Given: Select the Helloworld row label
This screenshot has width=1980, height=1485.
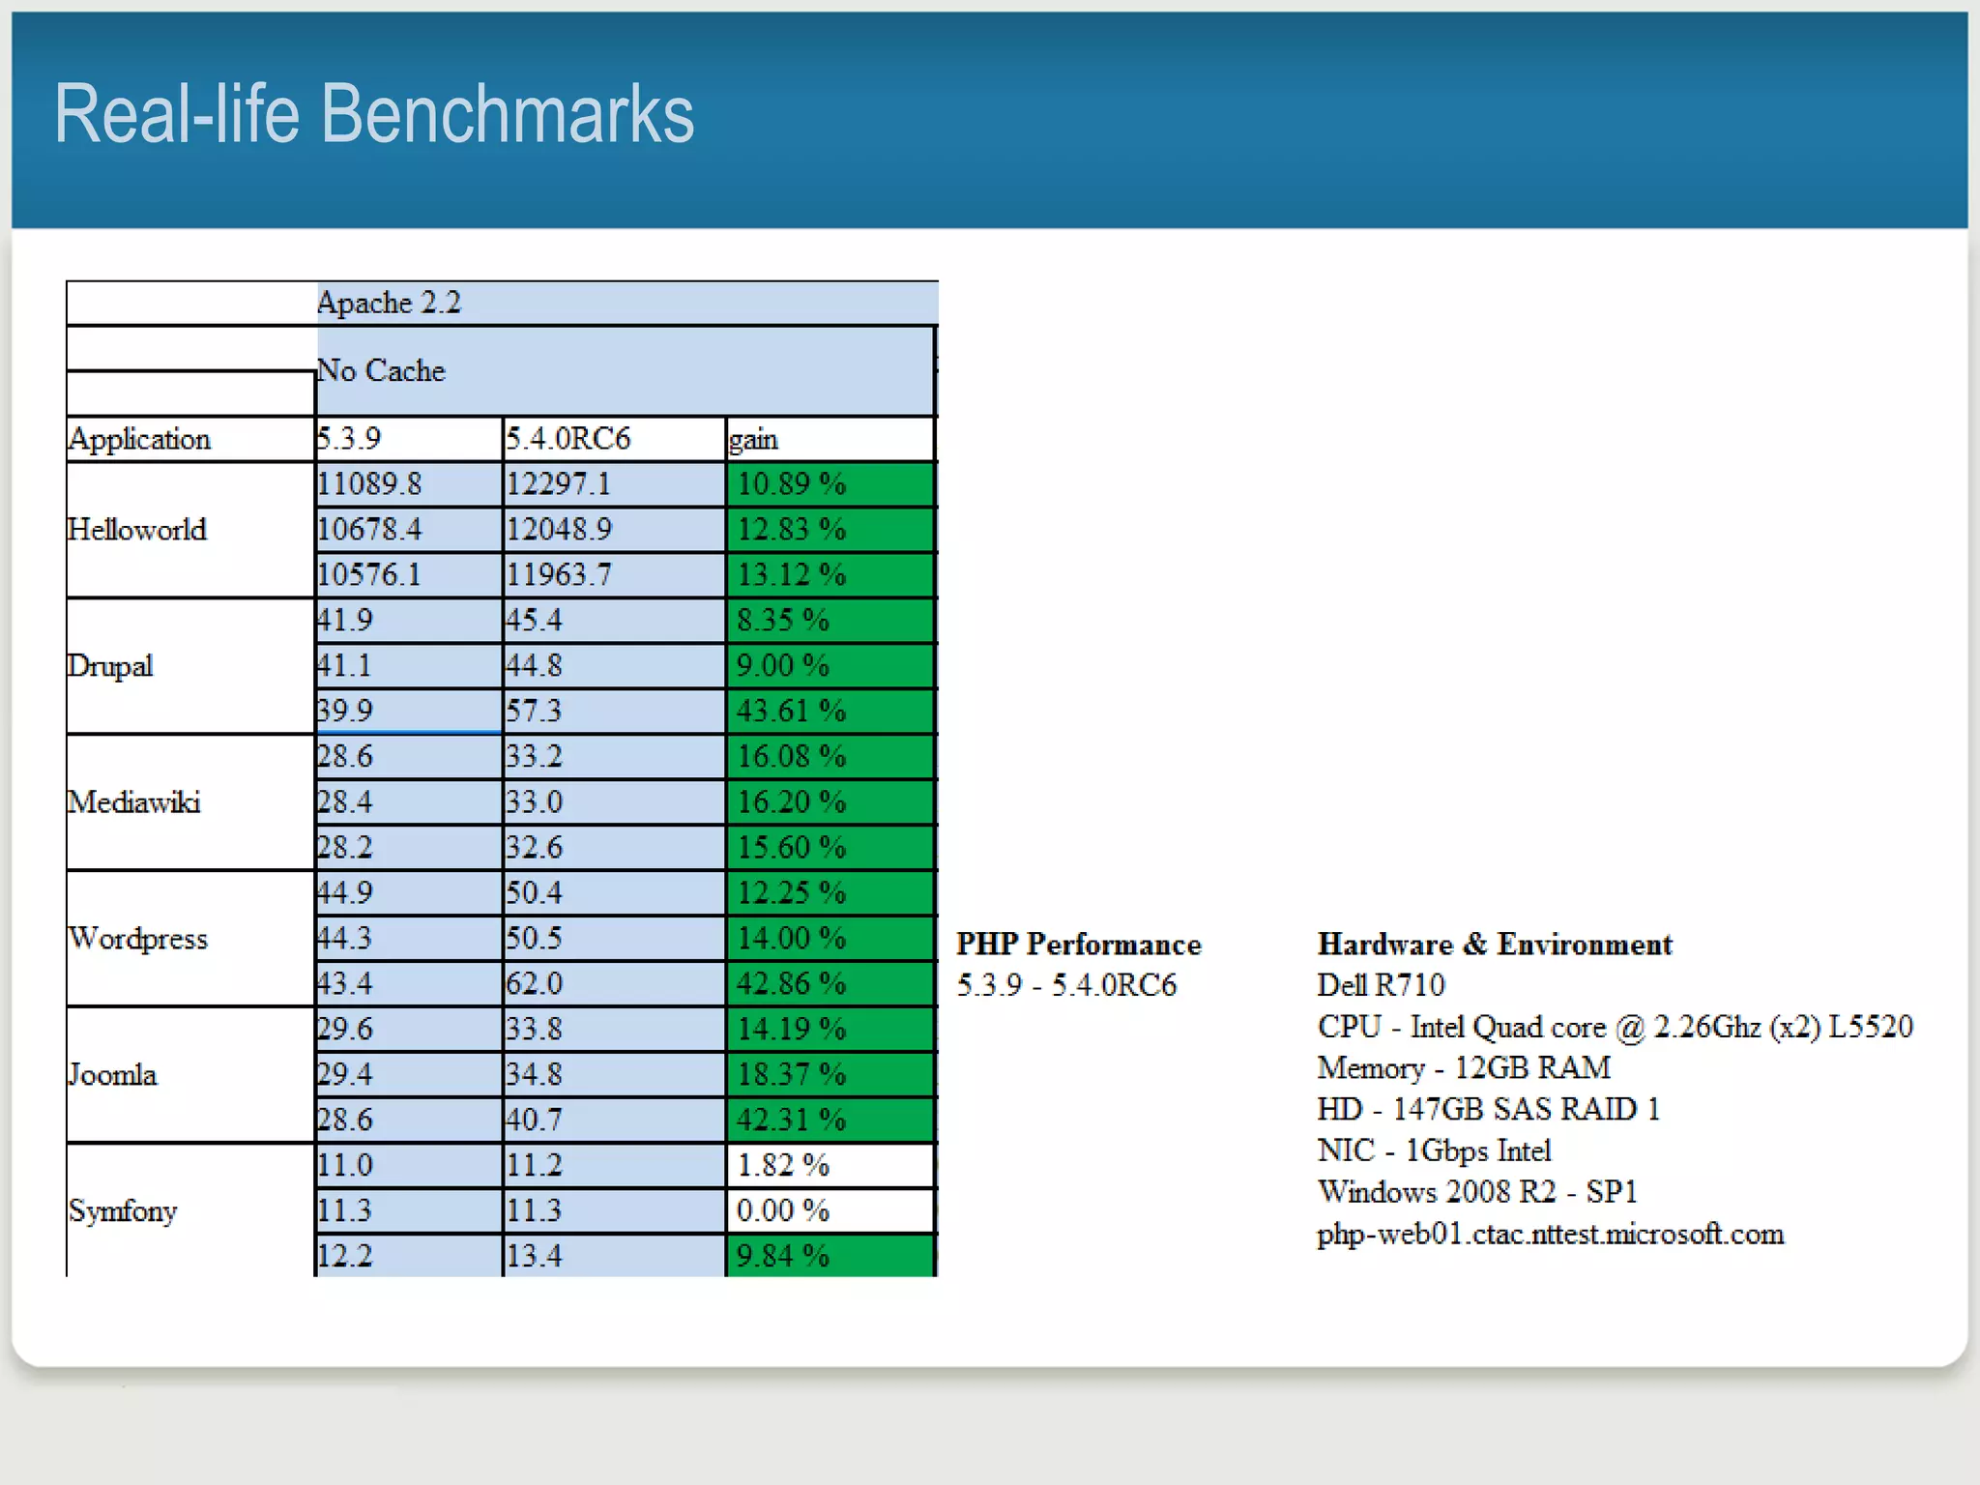Looking at the screenshot, I should pos(190,530).
